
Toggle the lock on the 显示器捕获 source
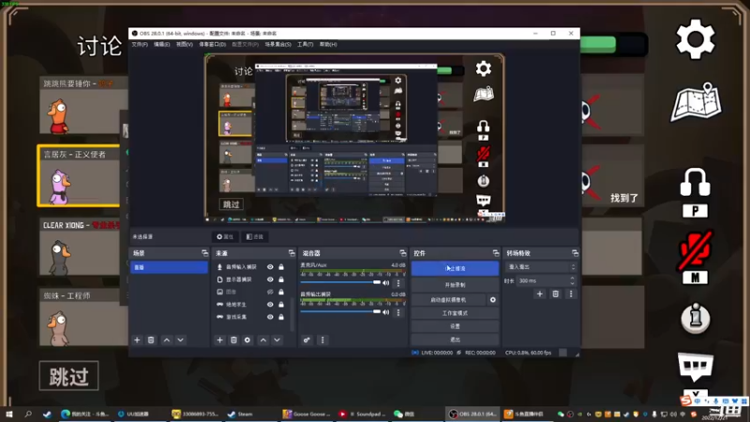[281, 279]
